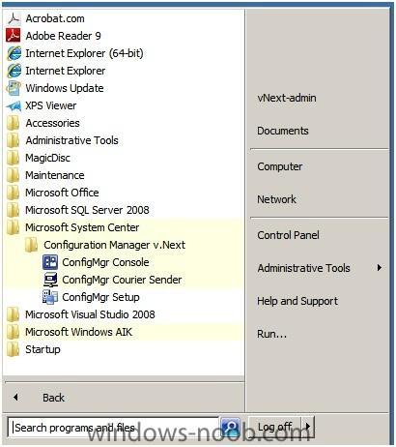Select Run... in the right pane
This screenshot has height=447, width=396.
tap(271, 334)
